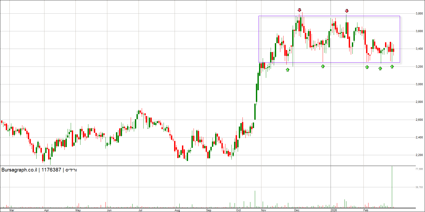Viewport: 425px width, 212px height.
Task: Click the red down arrow above the December peak
Action: click(299, 10)
